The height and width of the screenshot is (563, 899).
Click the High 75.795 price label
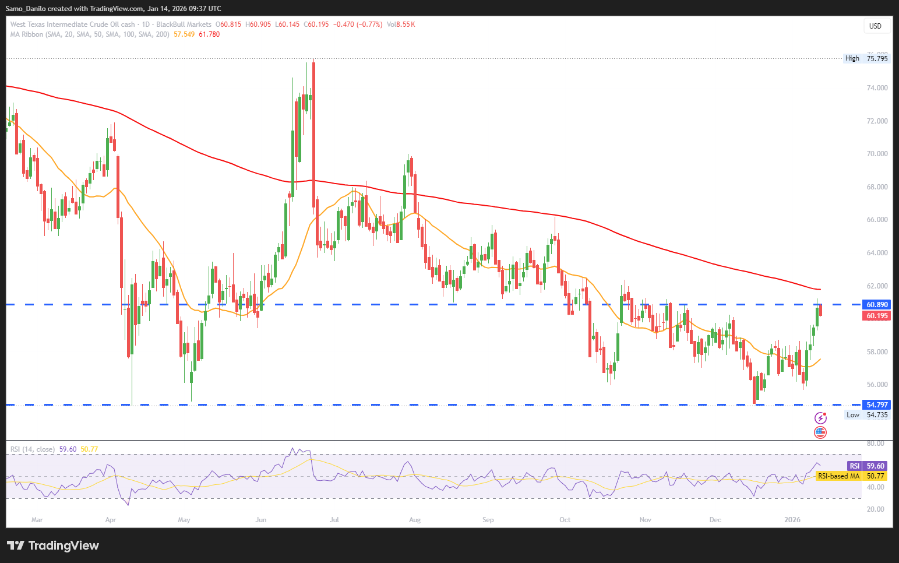(x=867, y=58)
